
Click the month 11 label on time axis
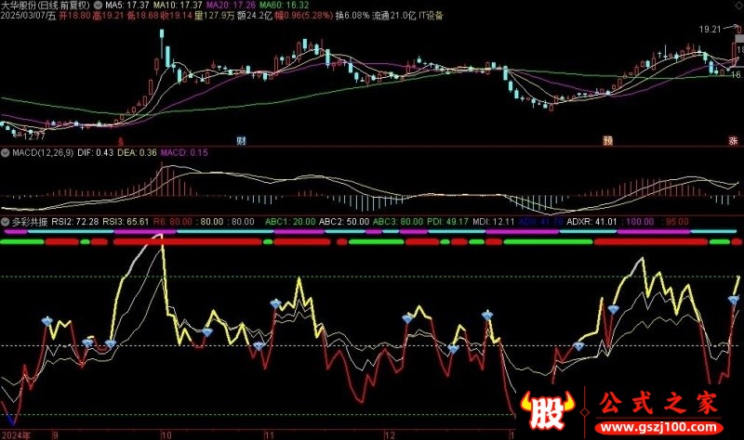[x=270, y=435]
